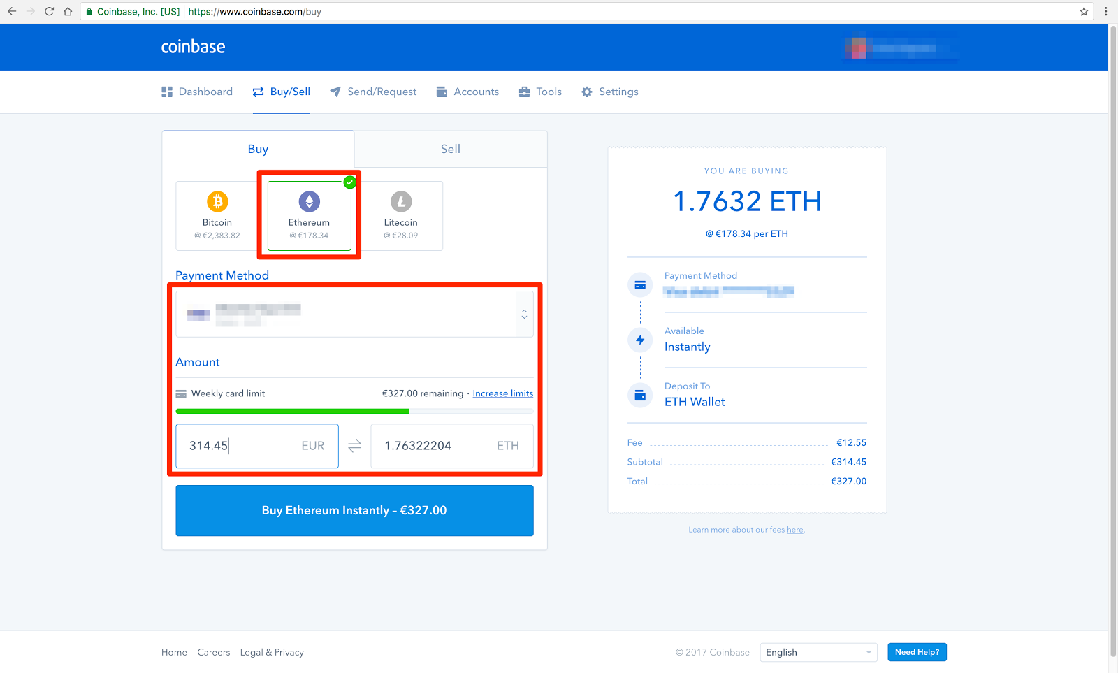The height and width of the screenshot is (673, 1118).
Task: Focus the EUR amount input field
Action: (257, 446)
